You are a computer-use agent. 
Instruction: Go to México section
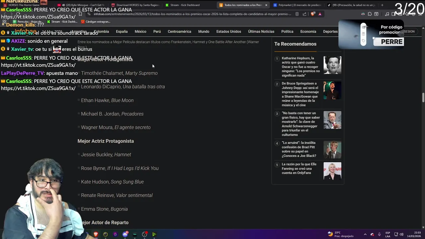(140, 32)
